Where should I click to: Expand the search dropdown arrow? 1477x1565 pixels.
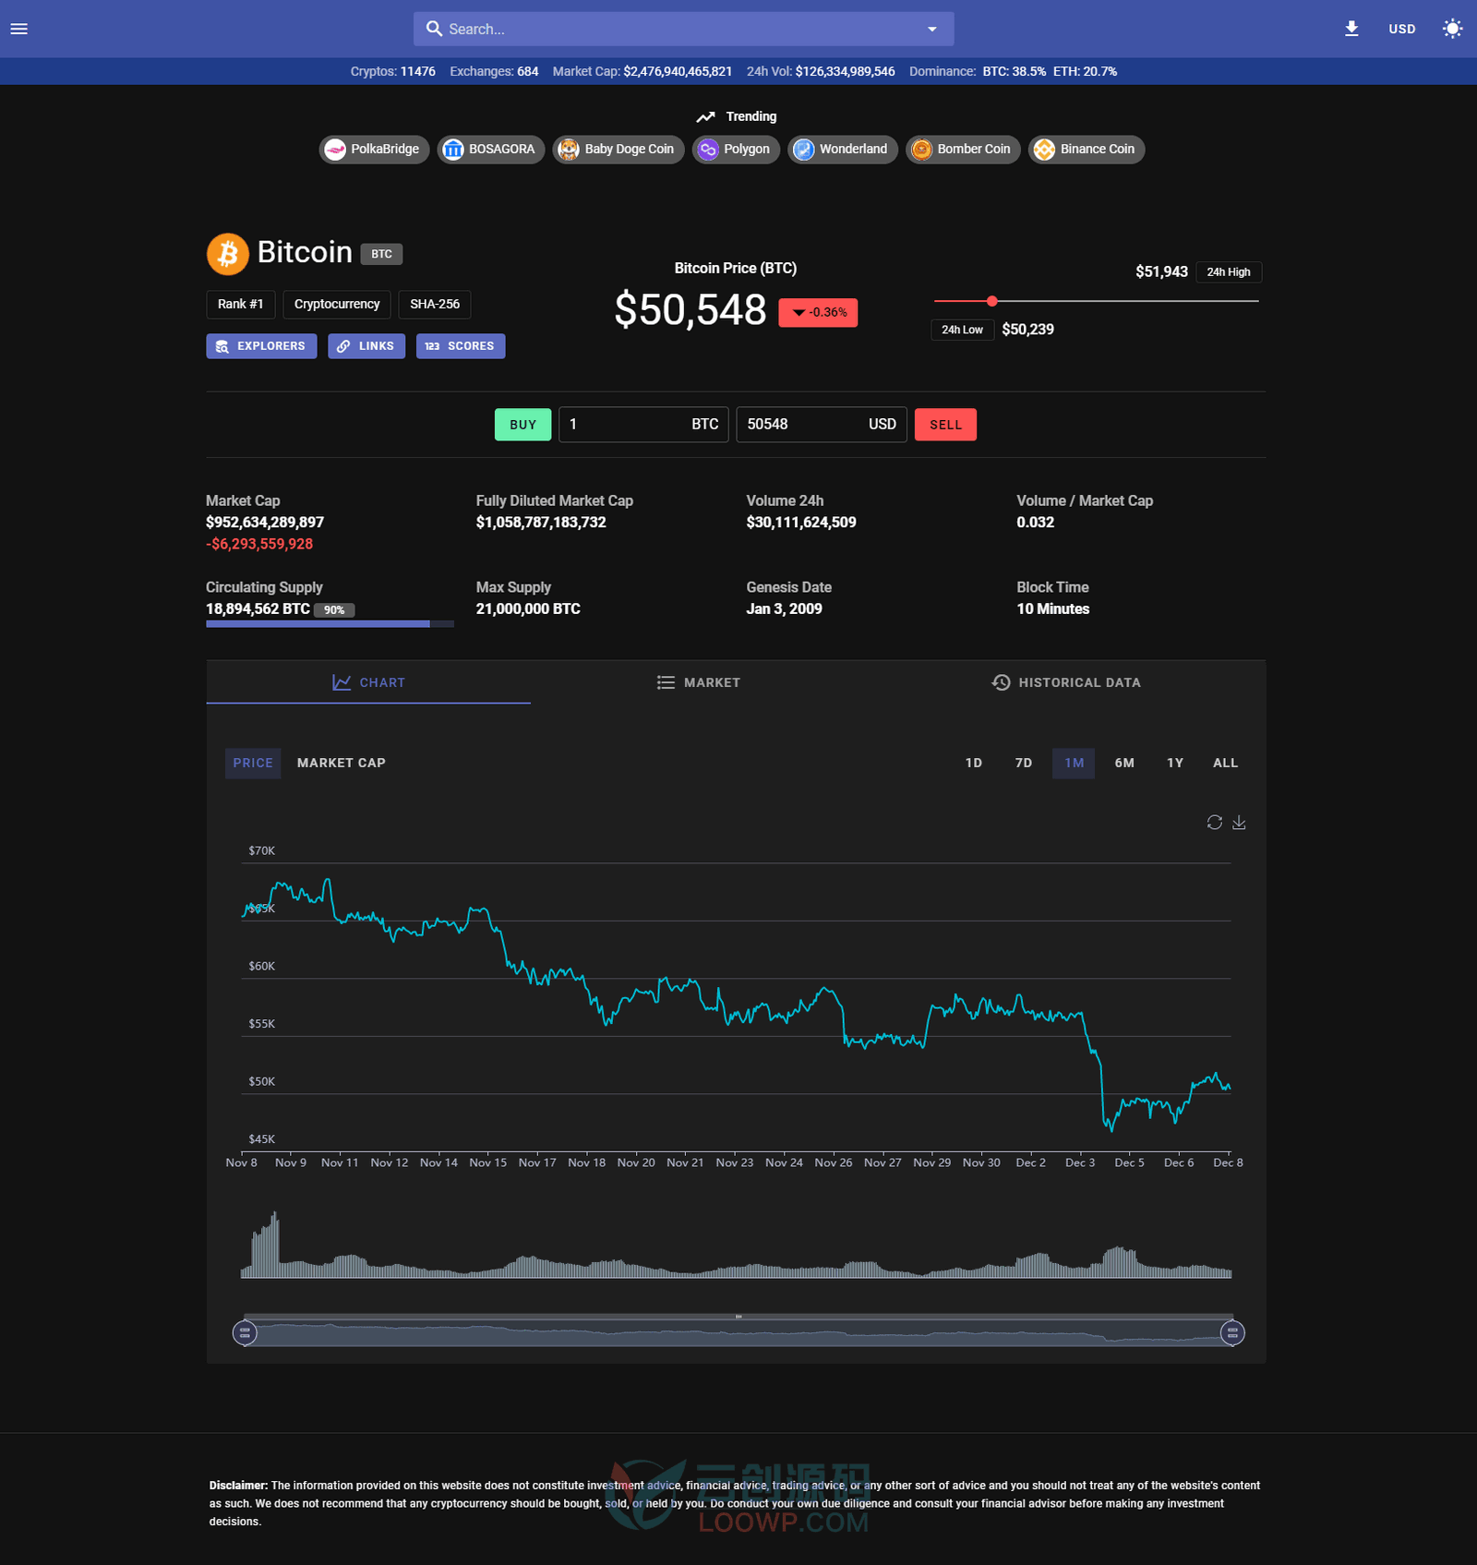click(x=932, y=29)
